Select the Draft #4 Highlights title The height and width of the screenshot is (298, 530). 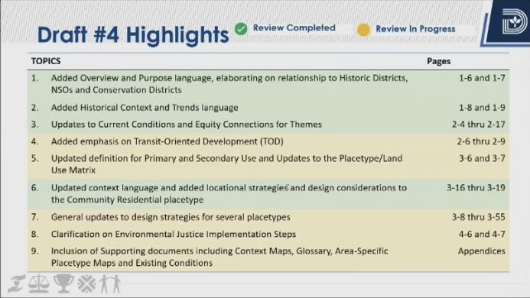coord(133,35)
